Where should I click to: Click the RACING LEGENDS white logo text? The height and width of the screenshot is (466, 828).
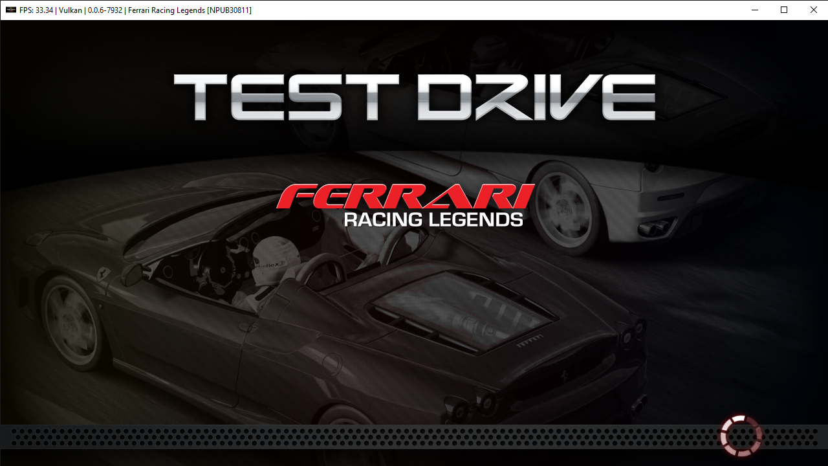(x=433, y=219)
